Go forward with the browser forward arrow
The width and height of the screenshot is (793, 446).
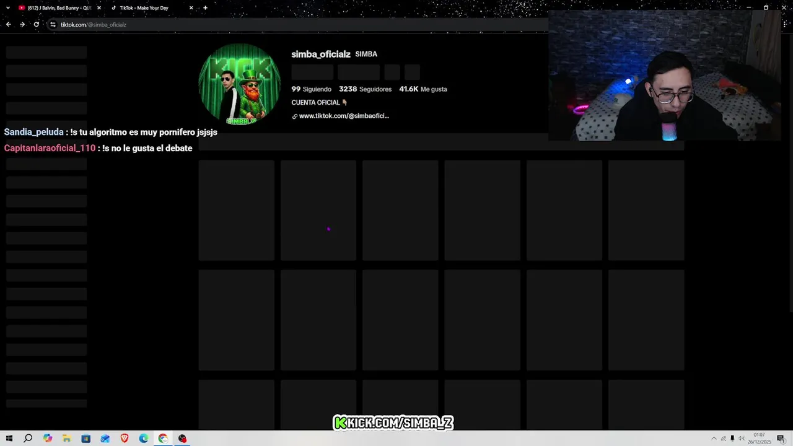22,25
